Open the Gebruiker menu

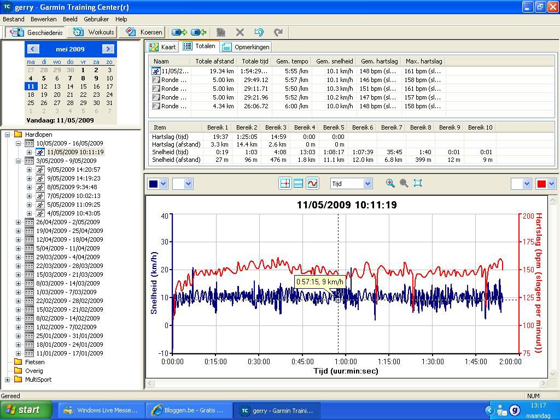(96, 19)
